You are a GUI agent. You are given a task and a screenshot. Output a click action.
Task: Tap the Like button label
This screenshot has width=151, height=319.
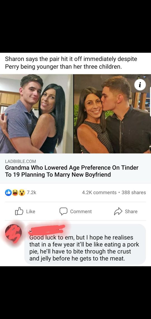tap(31, 212)
